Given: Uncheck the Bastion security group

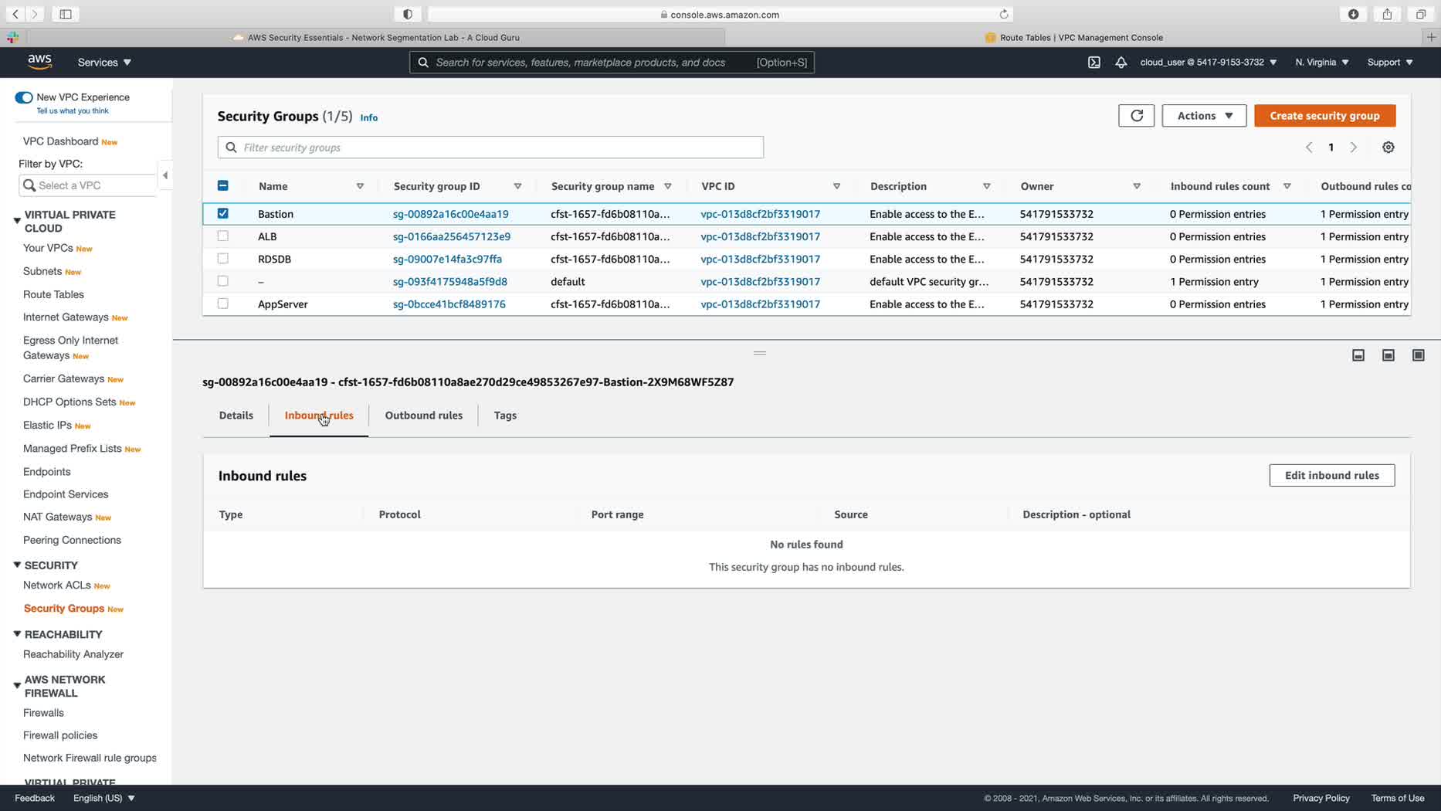Looking at the screenshot, I should pyautogui.click(x=222, y=213).
